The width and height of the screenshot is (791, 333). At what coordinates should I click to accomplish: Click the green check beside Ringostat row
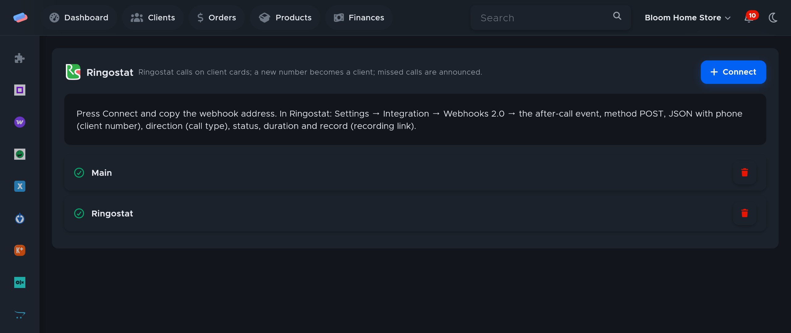79,213
